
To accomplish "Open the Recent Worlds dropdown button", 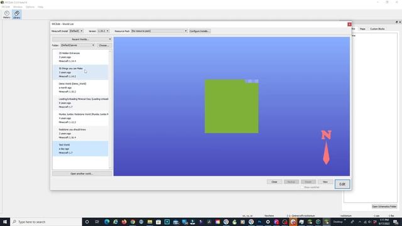I will point(82,39).
